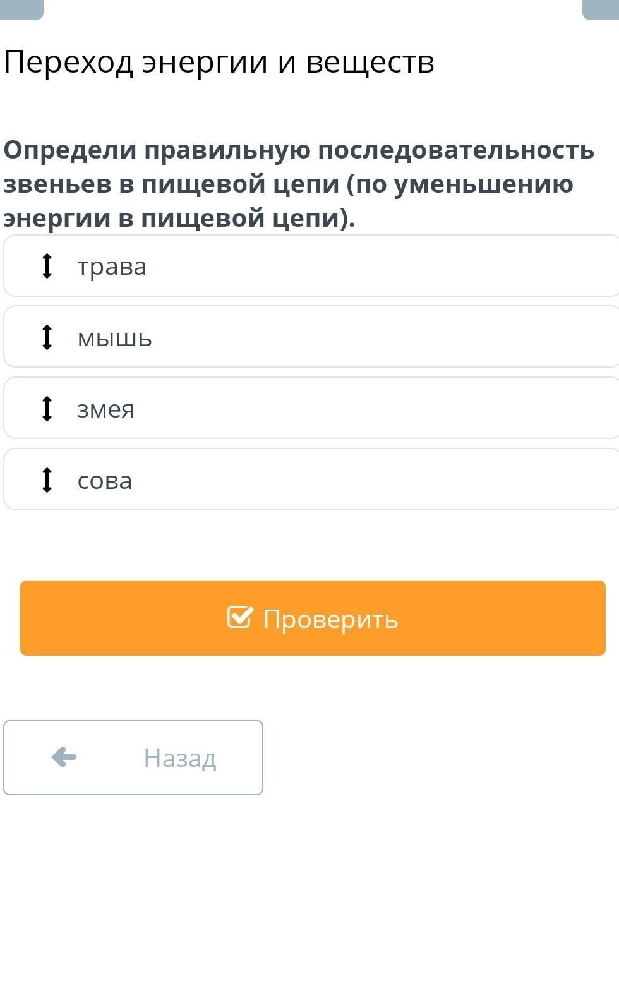Click the word Определи in the question
This screenshot has height=1005, width=619.
[x=70, y=150]
